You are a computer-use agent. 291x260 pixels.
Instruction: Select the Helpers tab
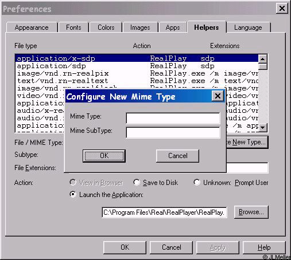tap(207, 27)
